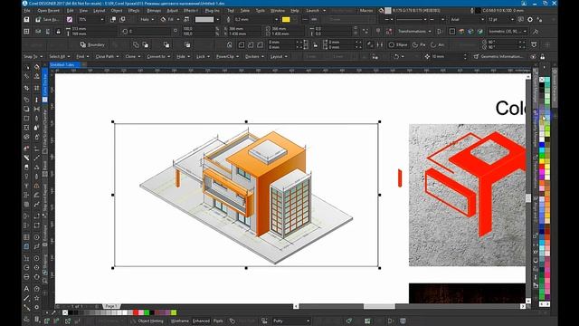The height and width of the screenshot is (326, 579).
Task: Toggle the lock icon beside the eye icon
Action: click(x=543, y=56)
